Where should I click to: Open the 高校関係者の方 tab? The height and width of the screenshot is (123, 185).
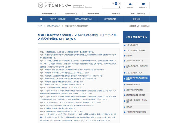coord(71,14)
